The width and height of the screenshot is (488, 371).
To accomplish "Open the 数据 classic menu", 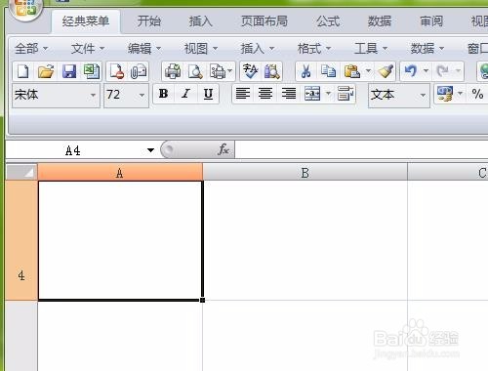I will tap(427, 49).
